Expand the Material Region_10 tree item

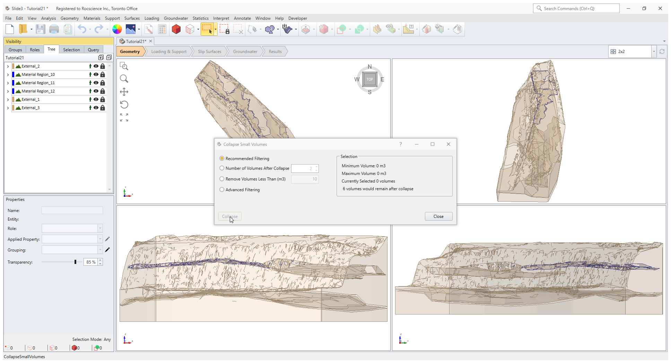[8, 74]
